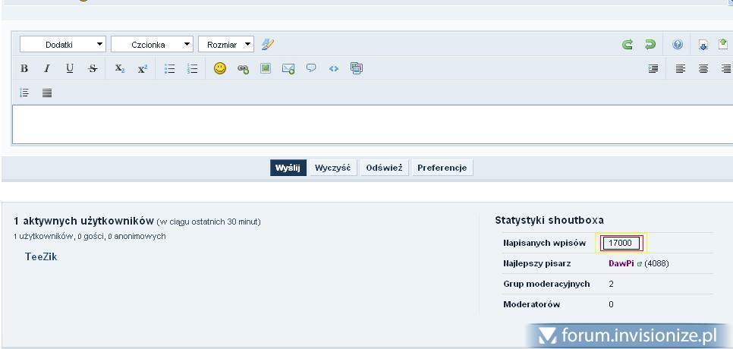This screenshot has height=349, width=733.
Task: Insert an image into message
Action: point(266,68)
